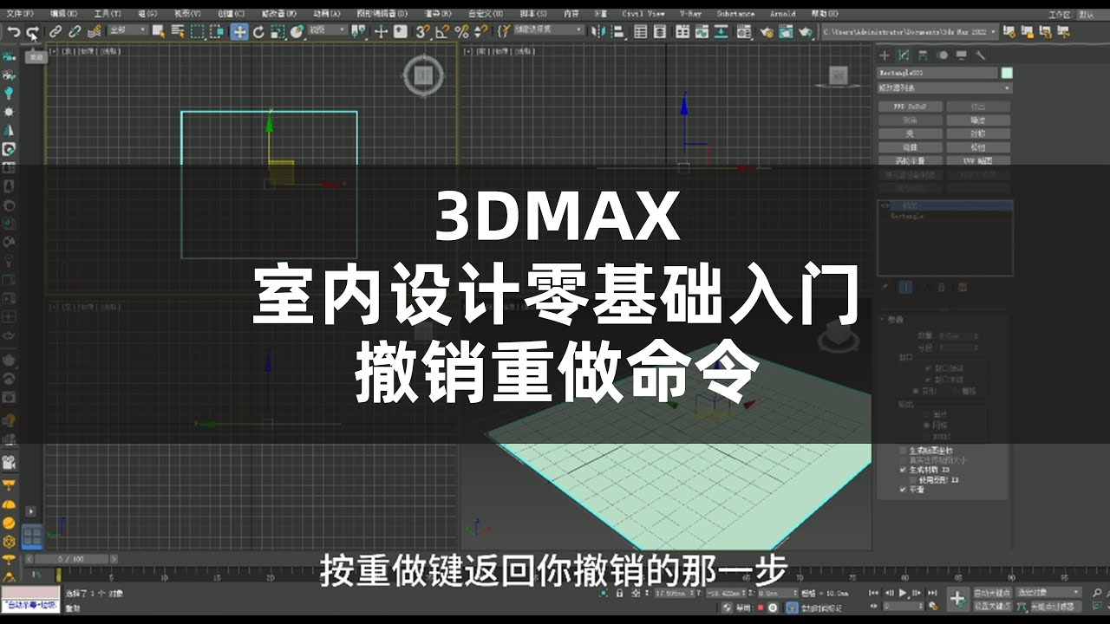Toggle the Percent Snap icon
Image resolution: width=1110 pixels, height=624 pixels.
[x=461, y=31]
